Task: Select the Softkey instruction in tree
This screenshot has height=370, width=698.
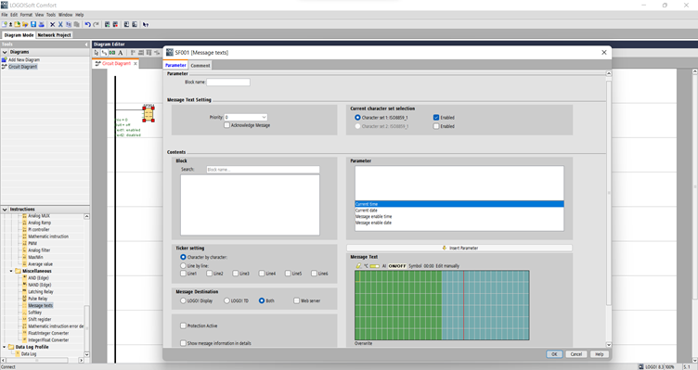Action: (34, 313)
